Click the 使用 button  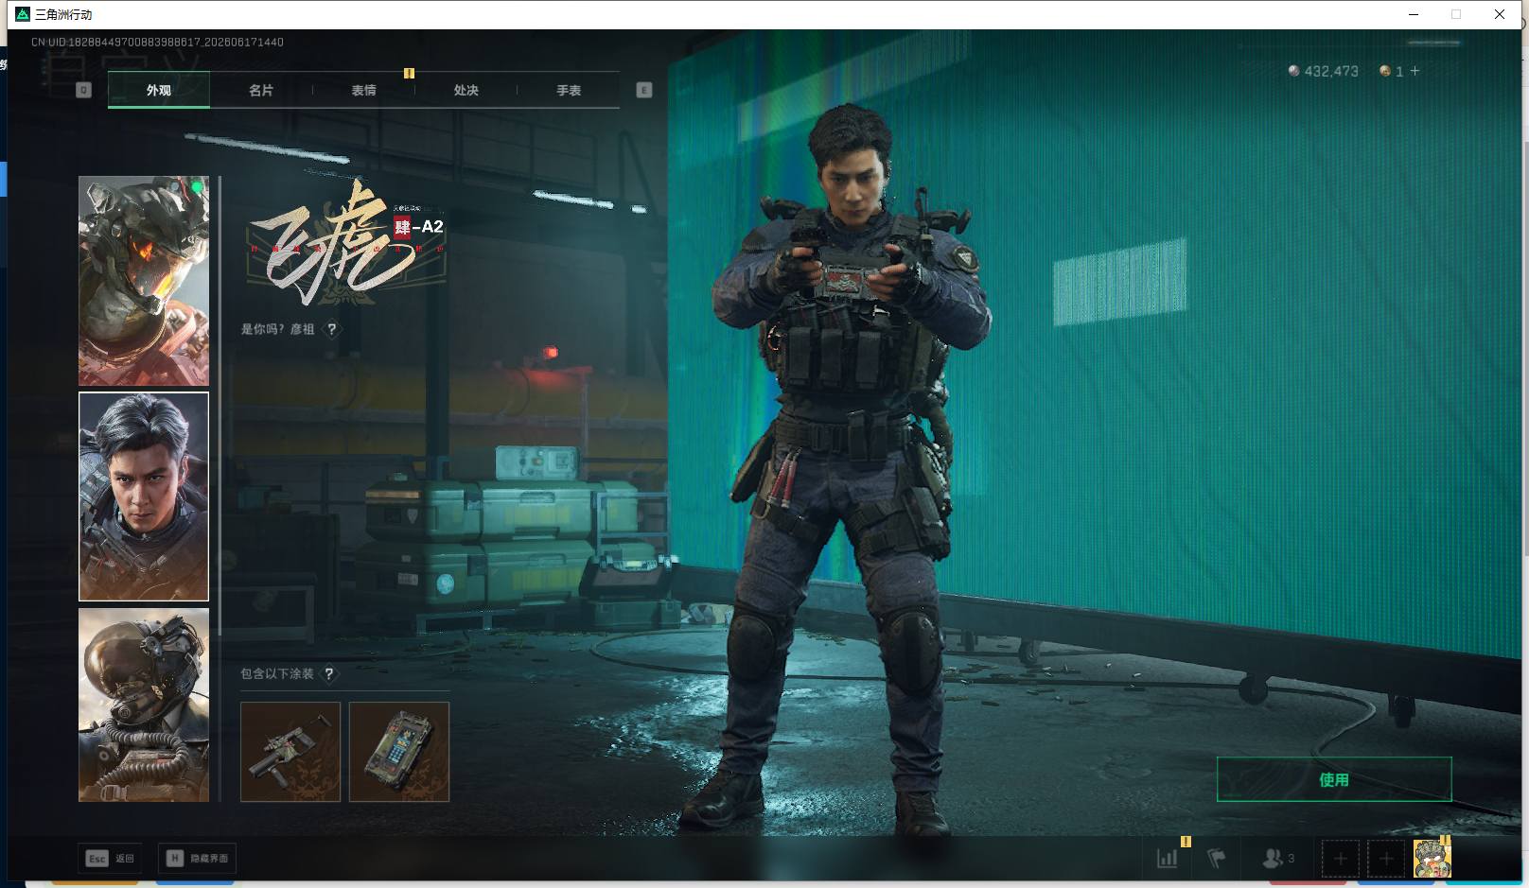tap(1334, 779)
